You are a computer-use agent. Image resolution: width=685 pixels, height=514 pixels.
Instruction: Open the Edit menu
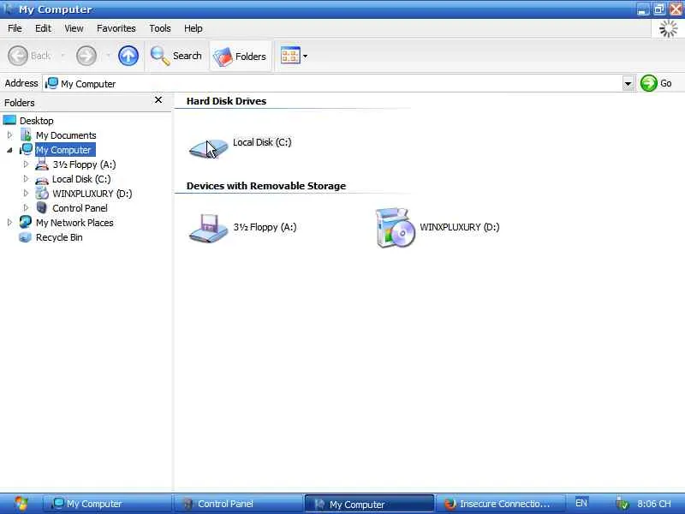point(43,28)
